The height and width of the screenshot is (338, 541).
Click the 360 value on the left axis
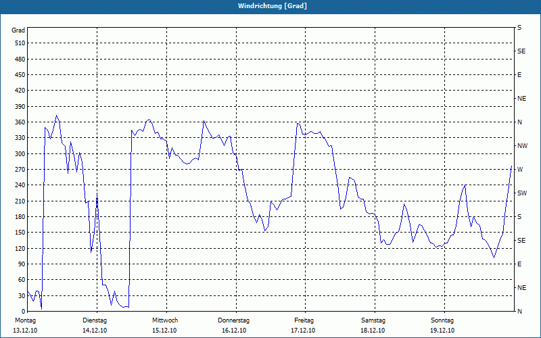point(20,122)
